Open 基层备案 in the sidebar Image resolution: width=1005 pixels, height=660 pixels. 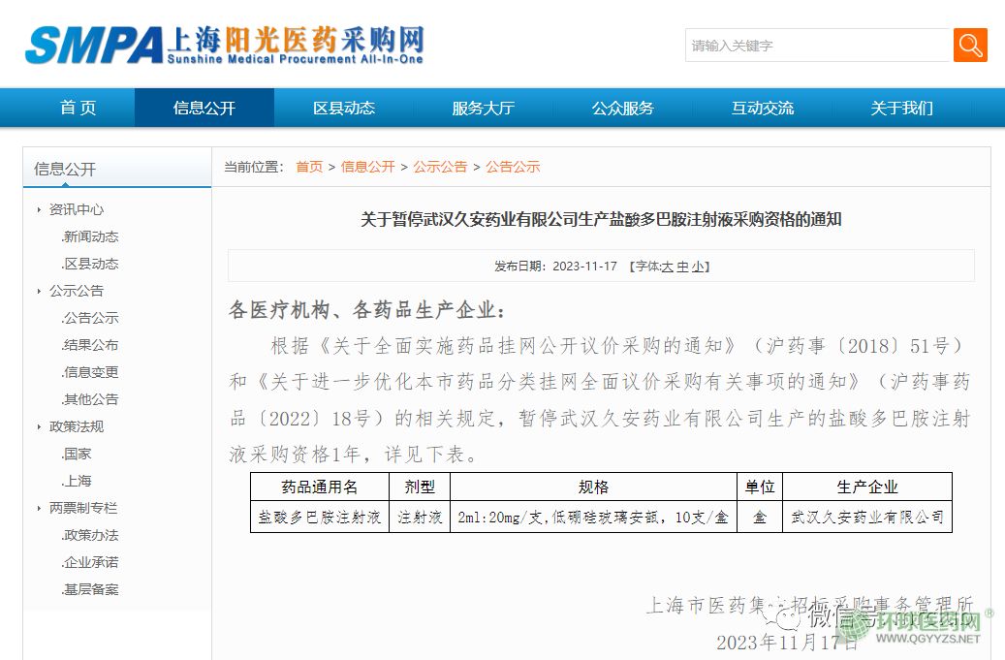pyautogui.click(x=90, y=589)
